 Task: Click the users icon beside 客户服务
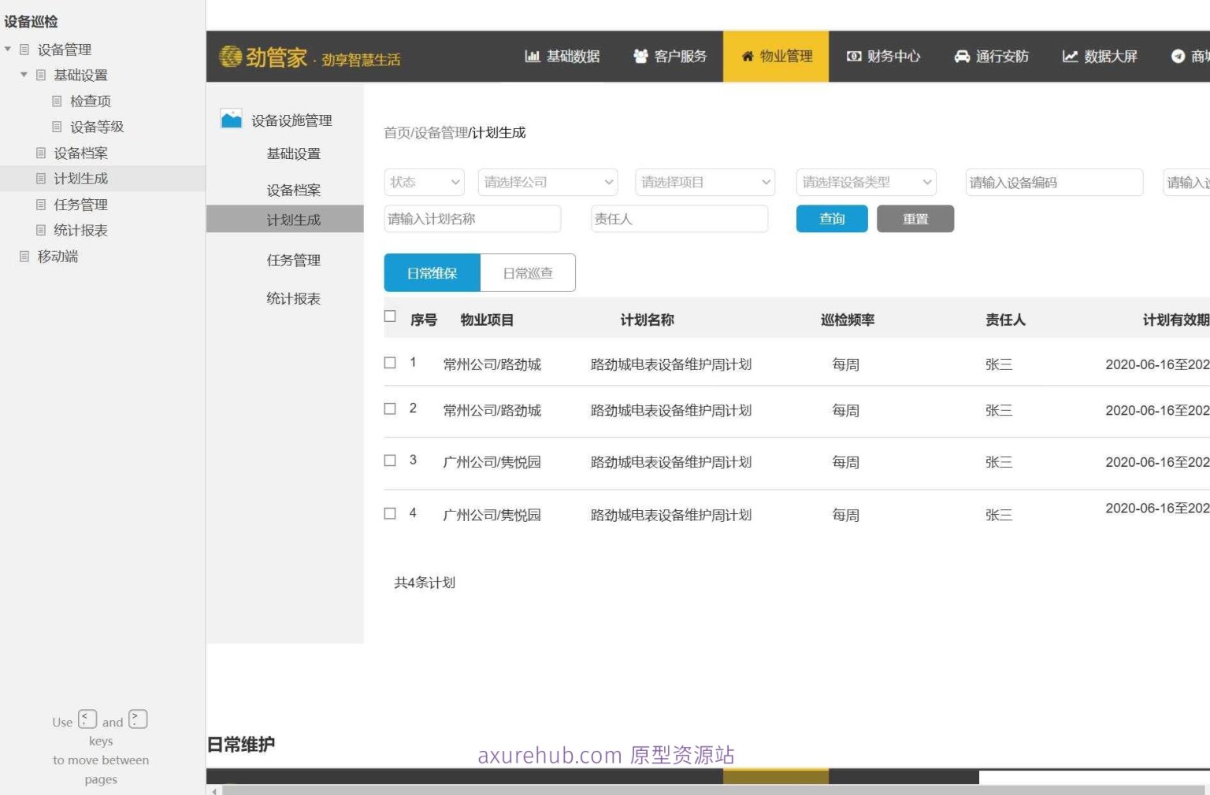point(640,57)
